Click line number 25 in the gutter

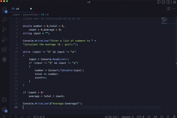(x=16, y=107)
